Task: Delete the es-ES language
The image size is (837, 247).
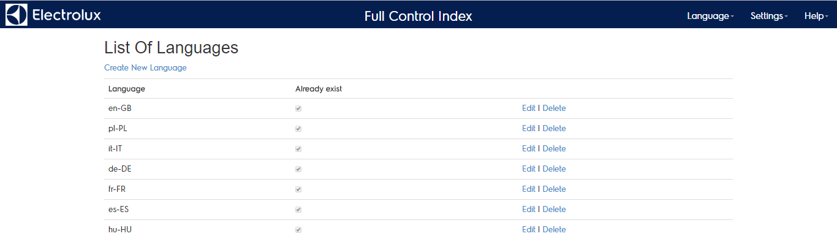Action: (554, 210)
